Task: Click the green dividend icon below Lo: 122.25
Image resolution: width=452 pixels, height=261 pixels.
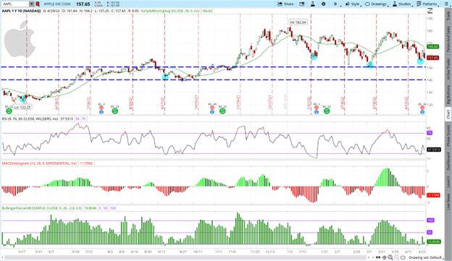Action: tap(9, 111)
